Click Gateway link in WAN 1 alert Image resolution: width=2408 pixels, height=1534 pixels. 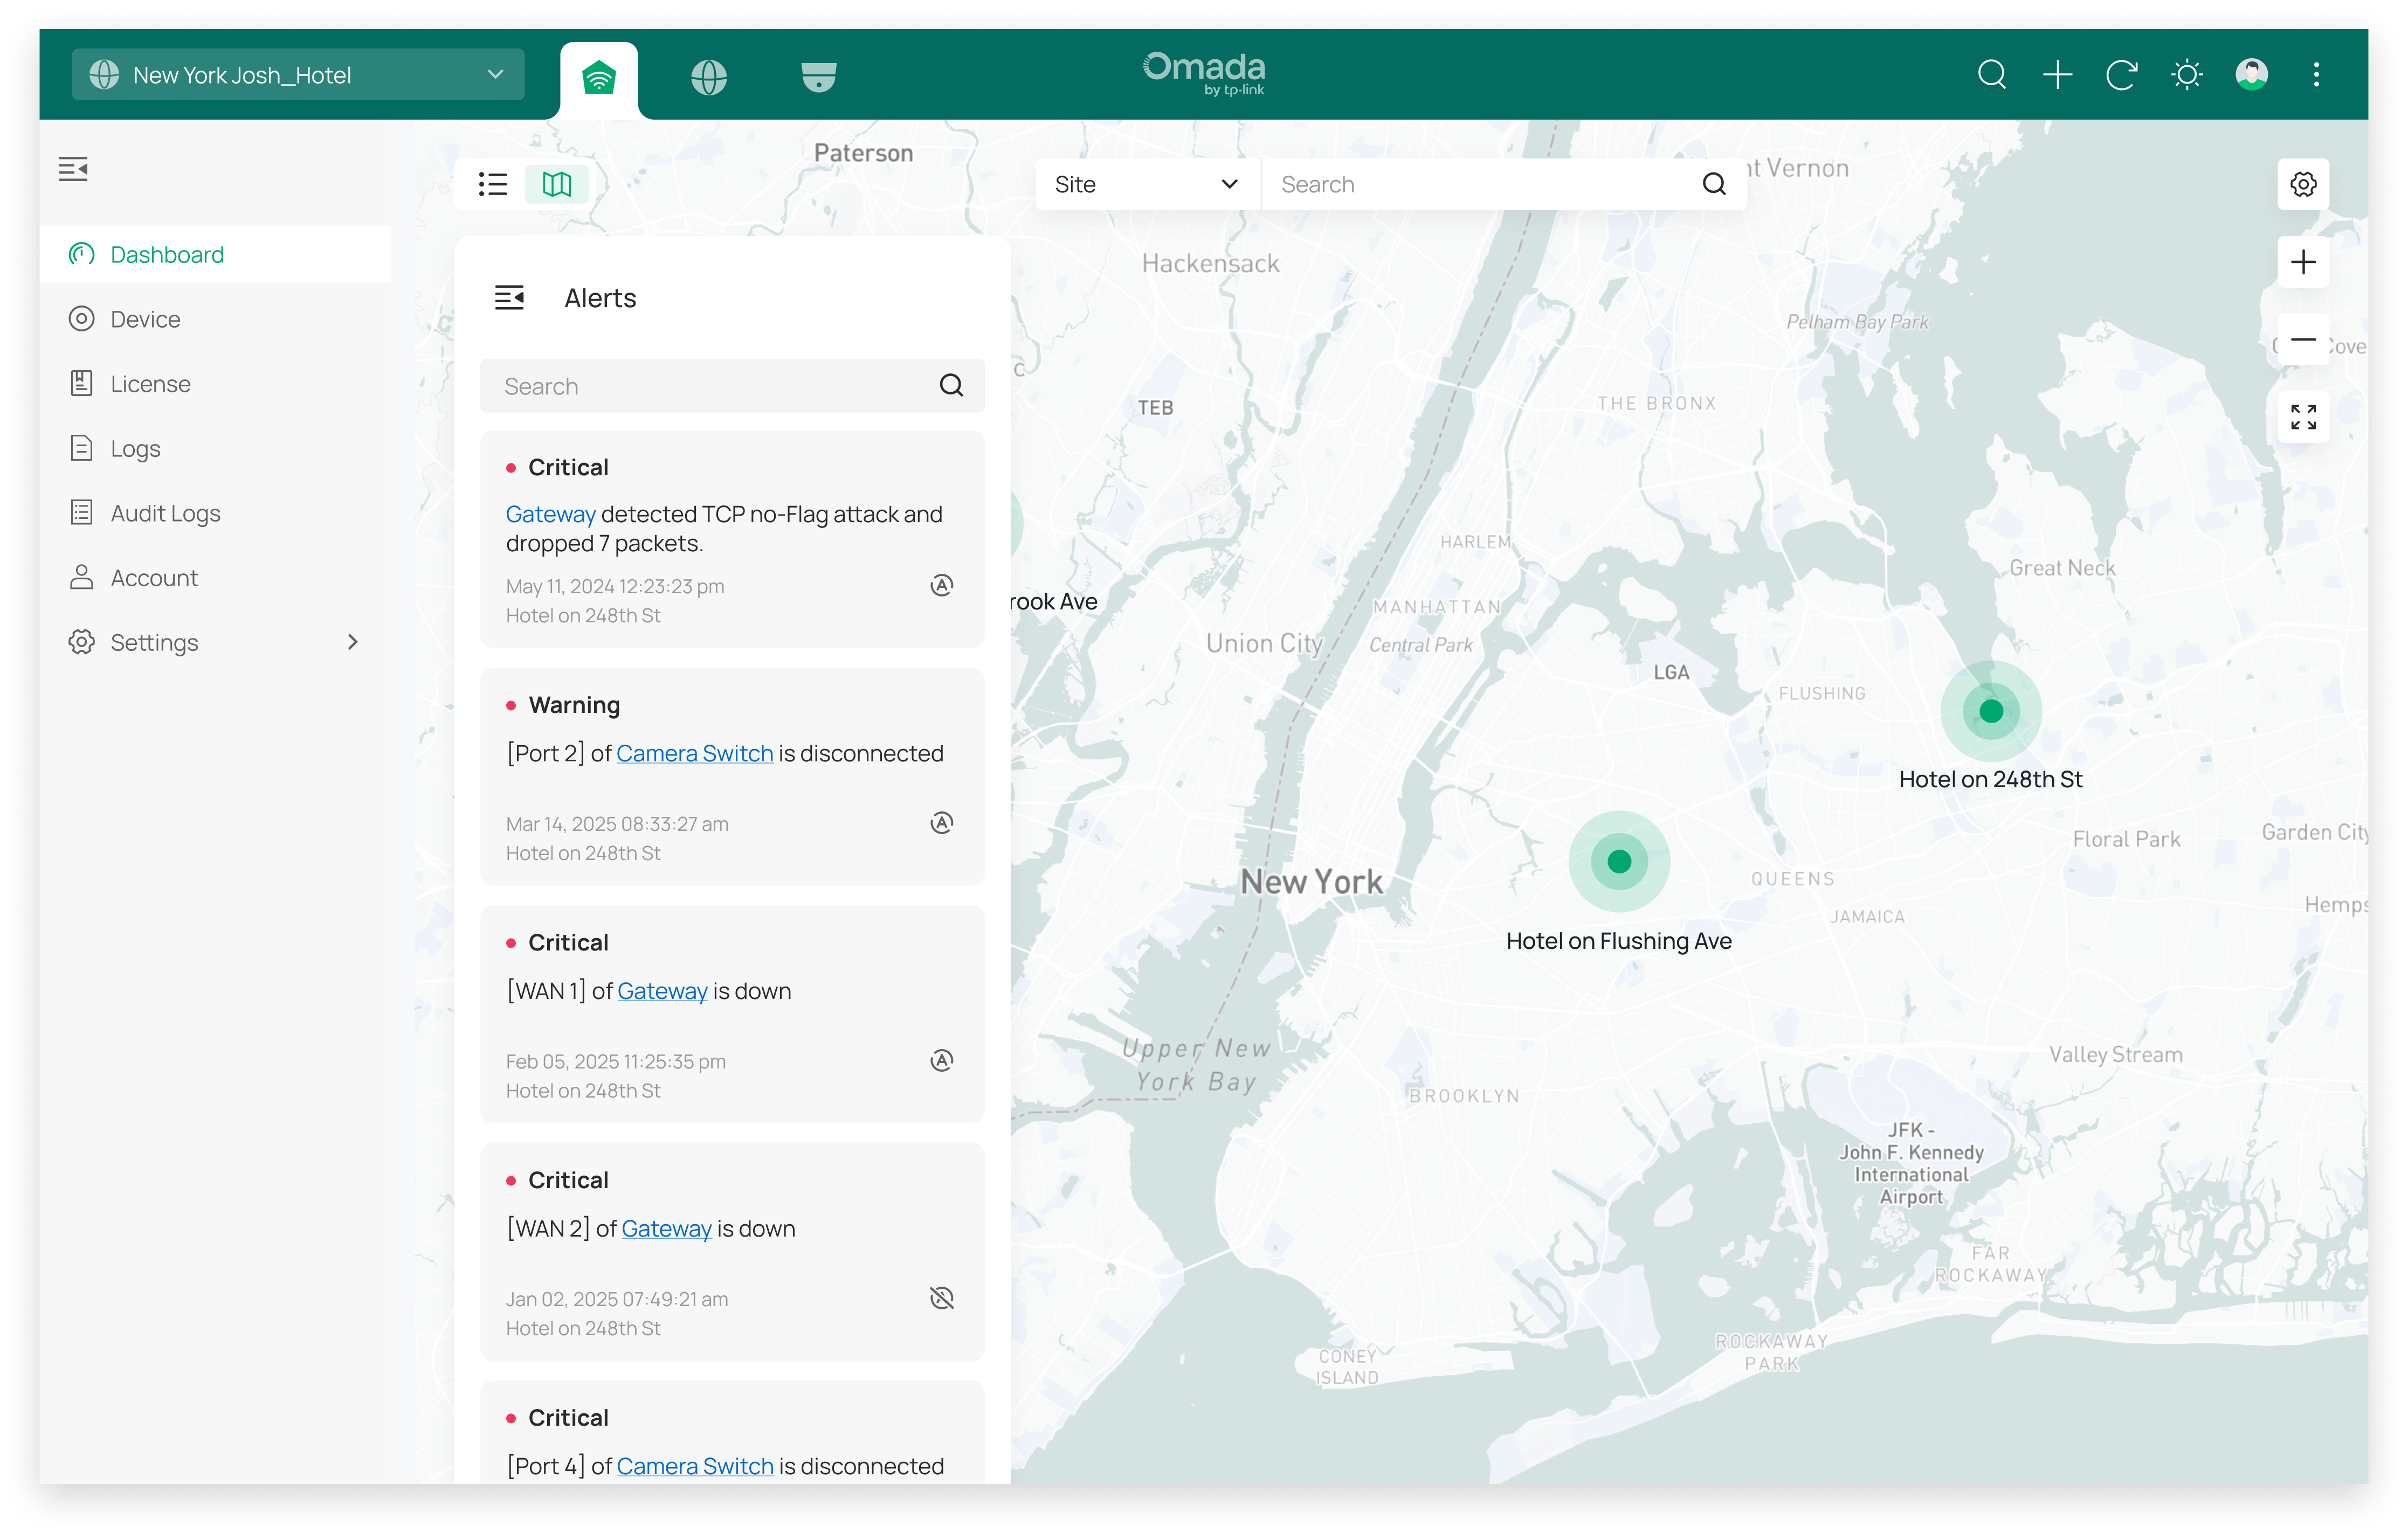point(662,991)
